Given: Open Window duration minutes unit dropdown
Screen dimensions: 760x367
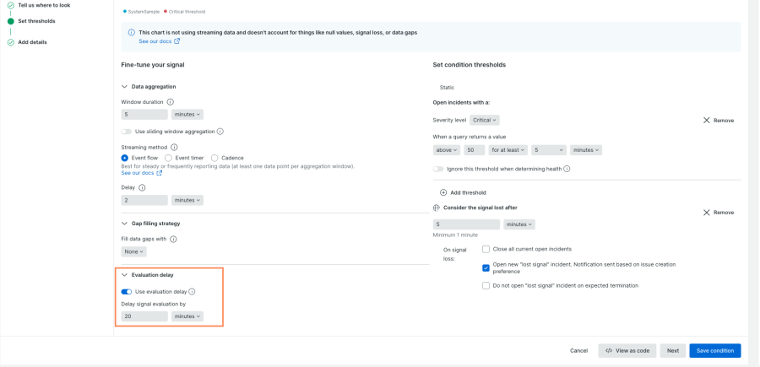Looking at the screenshot, I should [187, 114].
